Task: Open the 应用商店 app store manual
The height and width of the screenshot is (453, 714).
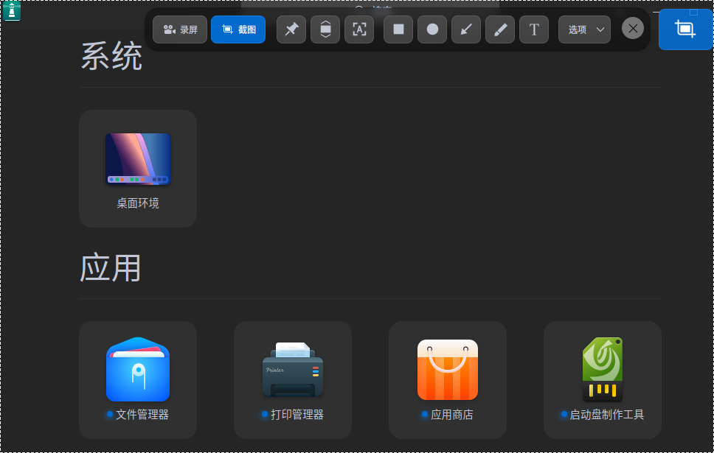Action: click(x=448, y=380)
